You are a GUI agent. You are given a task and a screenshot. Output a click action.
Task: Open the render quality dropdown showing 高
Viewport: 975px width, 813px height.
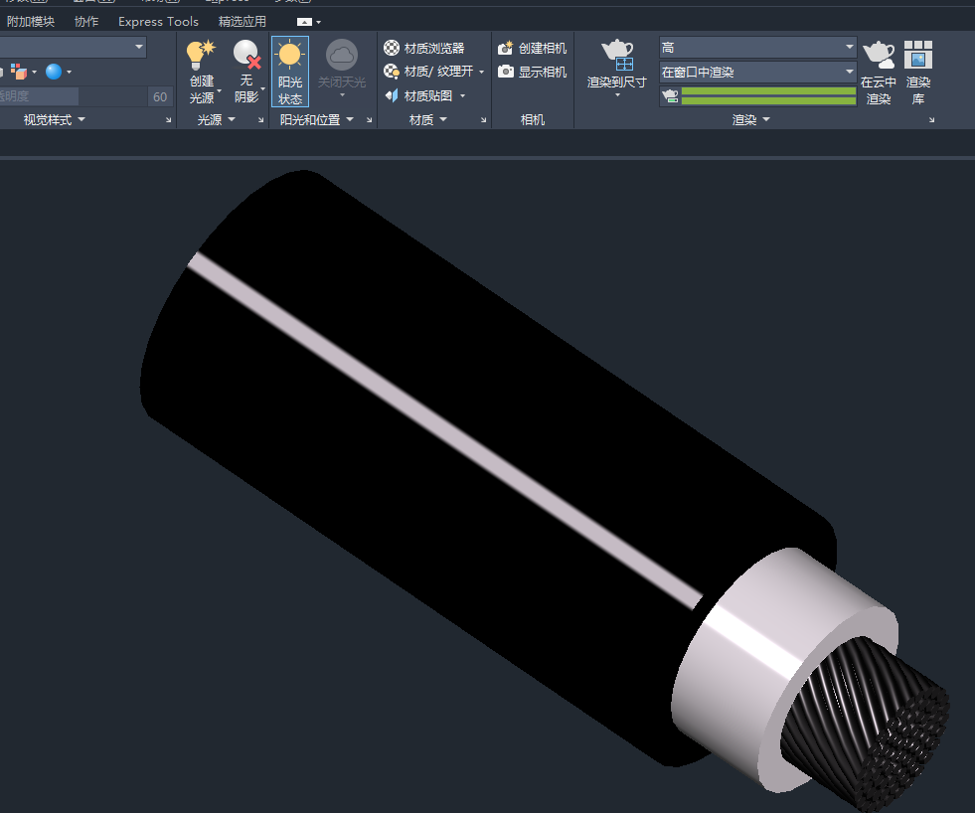[x=757, y=48]
